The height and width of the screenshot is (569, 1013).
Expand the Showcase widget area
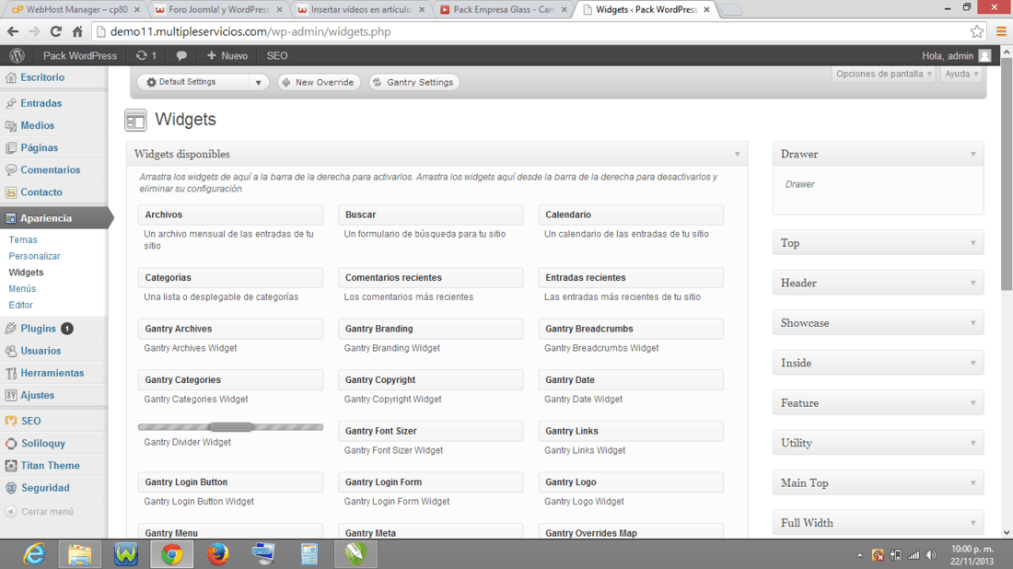coord(973,323)
